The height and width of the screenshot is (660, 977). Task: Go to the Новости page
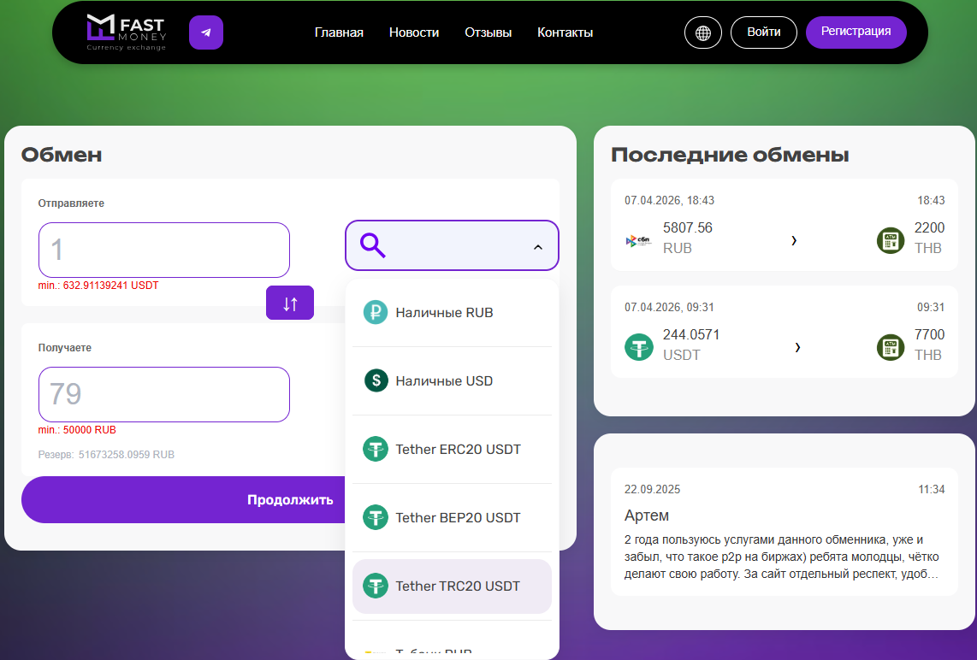pyautogui.click(x=414, y=32)
